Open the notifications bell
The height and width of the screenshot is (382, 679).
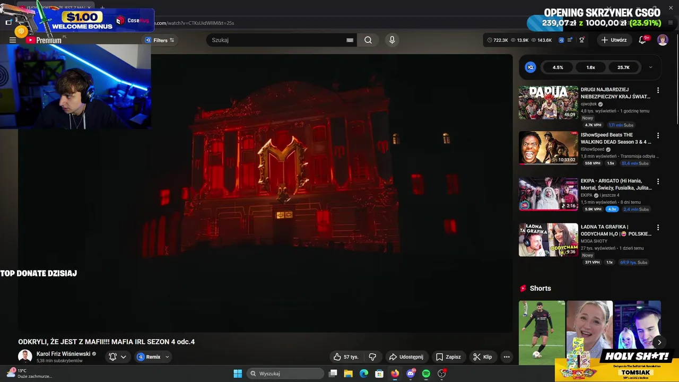[642, 40]
